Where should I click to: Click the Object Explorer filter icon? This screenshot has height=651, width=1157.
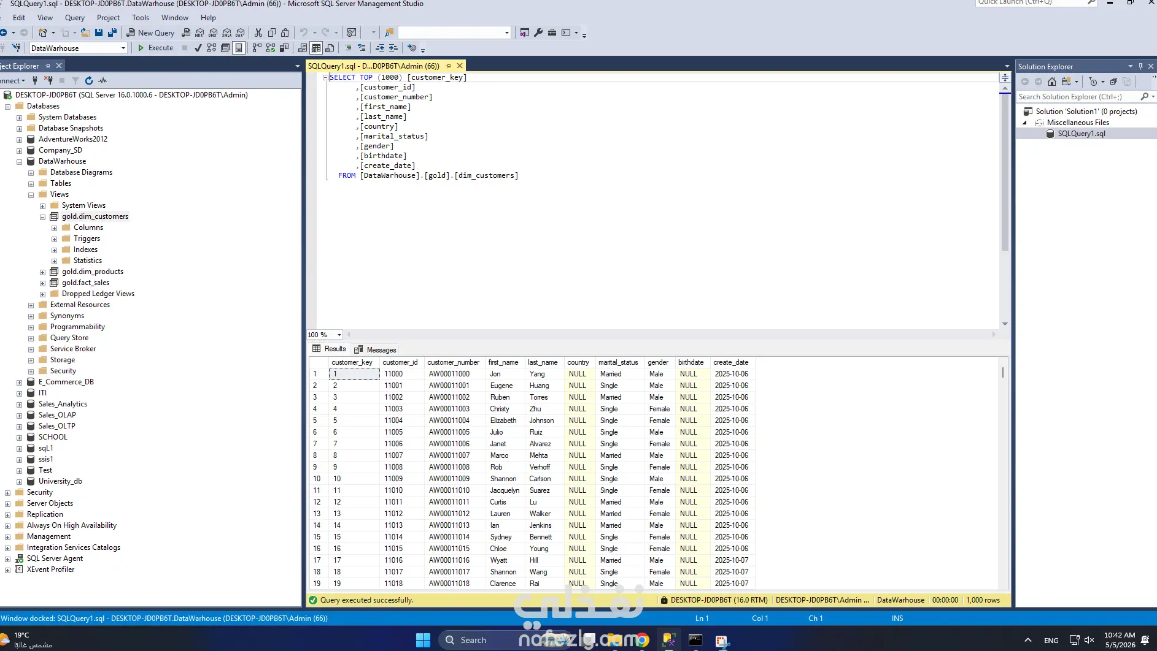75,80
